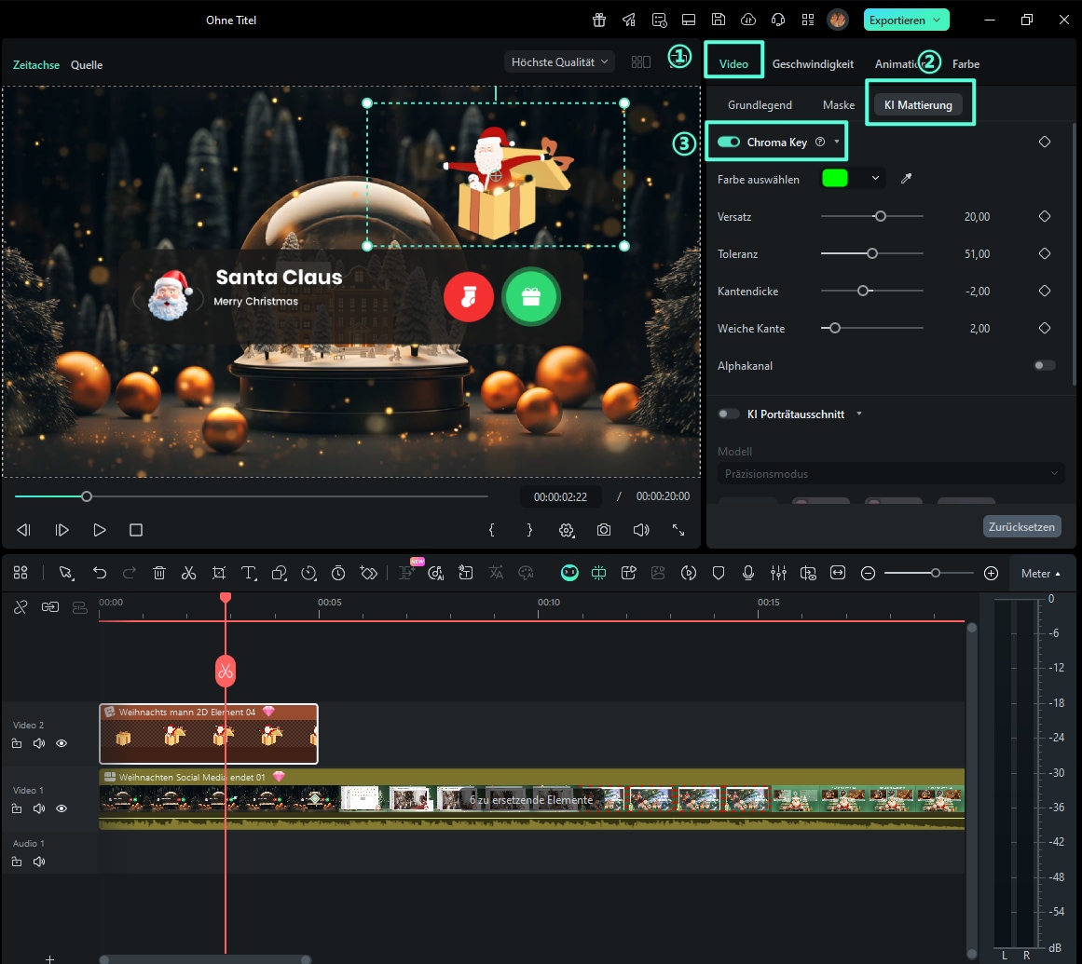The height and width of the screenshot is (964, 1082).
Task: Add a text element with the T tool
Action: (250, 573)
